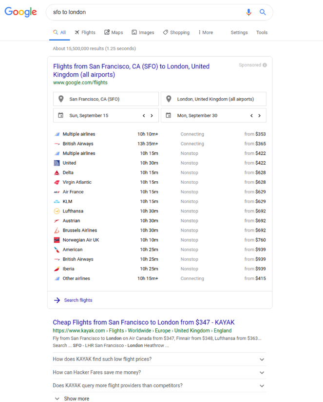Open the Cheap Flights KAYAK result

click(x=144, y=322)
